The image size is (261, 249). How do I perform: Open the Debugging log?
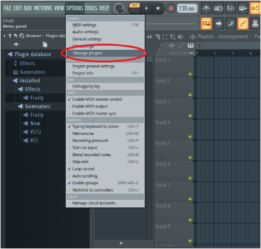tap(105, 86)
